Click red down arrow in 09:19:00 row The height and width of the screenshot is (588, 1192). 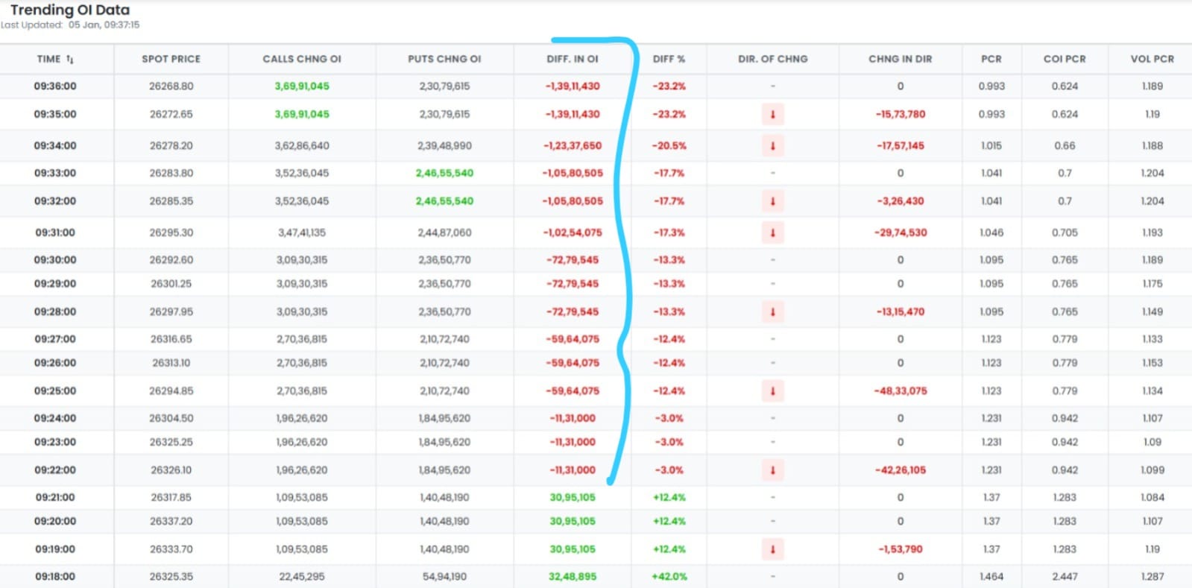pos(772,549)
